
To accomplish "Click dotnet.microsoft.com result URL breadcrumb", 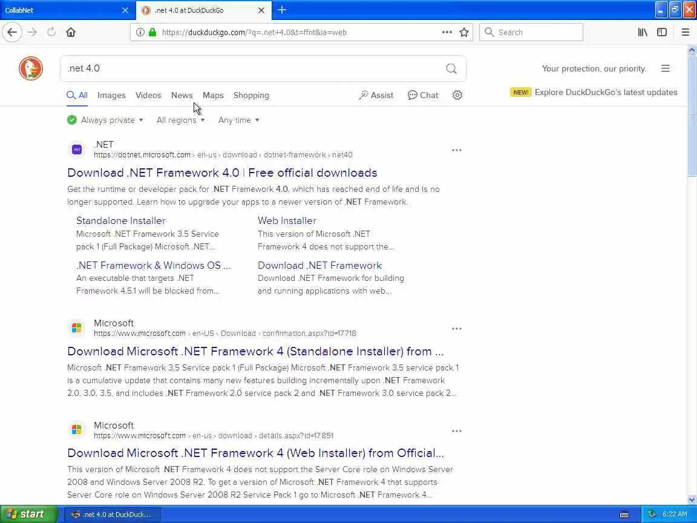I will [x=223, y=155].
